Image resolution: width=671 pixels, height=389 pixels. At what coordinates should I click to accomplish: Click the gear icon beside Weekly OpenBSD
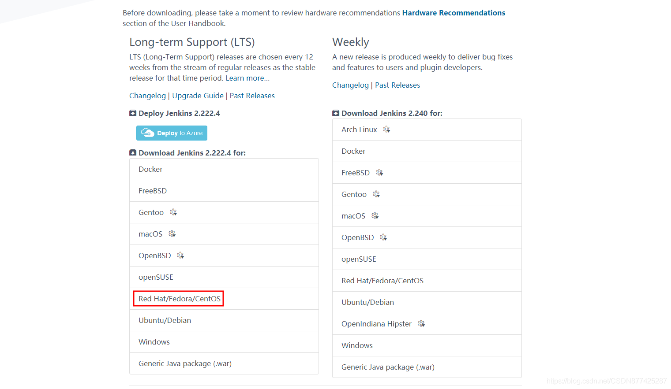click(383, 237)
